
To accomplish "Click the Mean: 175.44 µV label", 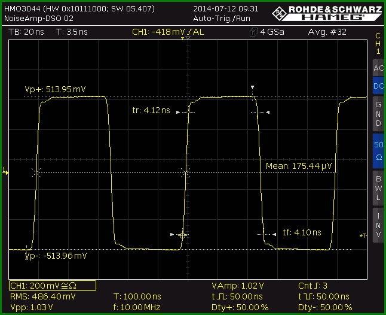I will tap(299, 166).
